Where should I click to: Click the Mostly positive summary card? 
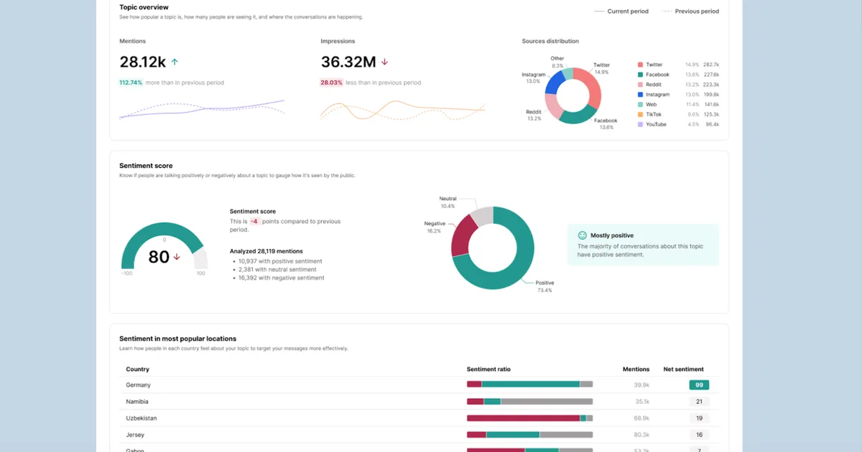[644, 245]
